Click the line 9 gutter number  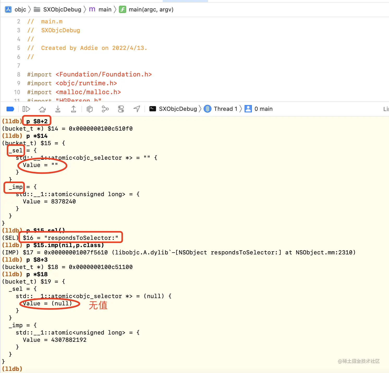(19, 83)
